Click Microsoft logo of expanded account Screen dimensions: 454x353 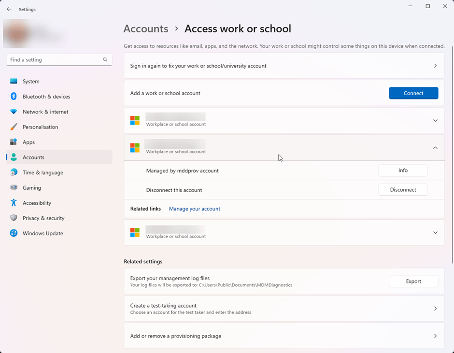point(135,148)
